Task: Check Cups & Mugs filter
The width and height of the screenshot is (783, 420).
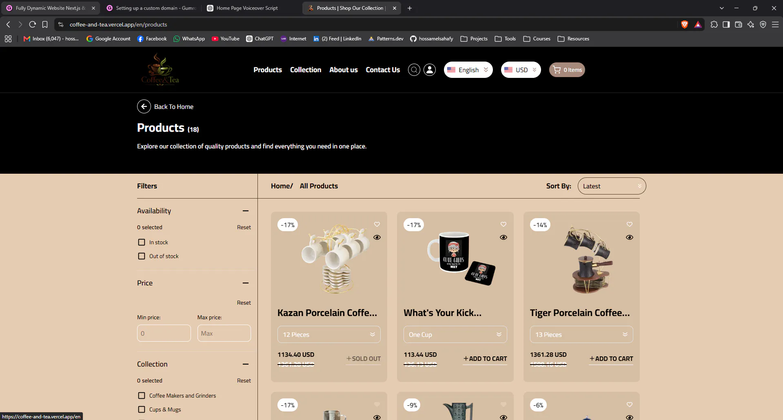Action: point(142,409)
